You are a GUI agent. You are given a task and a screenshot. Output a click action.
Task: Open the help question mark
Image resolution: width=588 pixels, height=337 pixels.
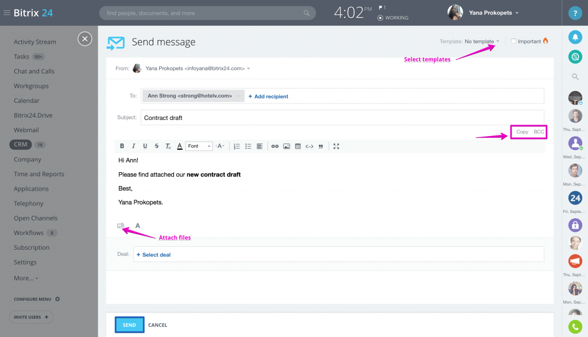[575, 13]
